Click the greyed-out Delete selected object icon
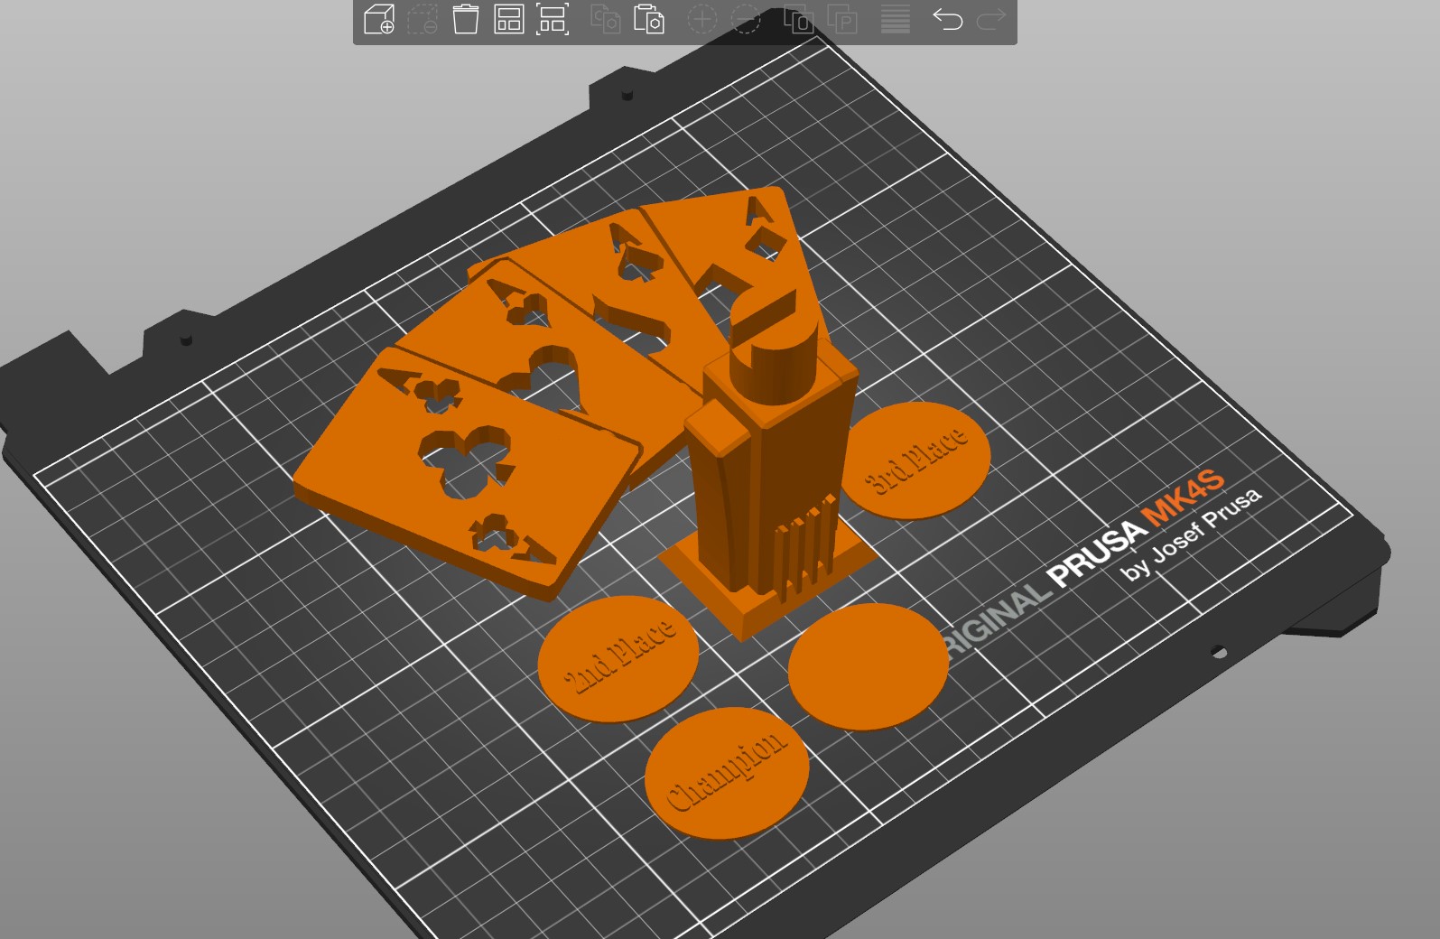Viewport: 1440px width, 939px height. (x=423, y=19)
